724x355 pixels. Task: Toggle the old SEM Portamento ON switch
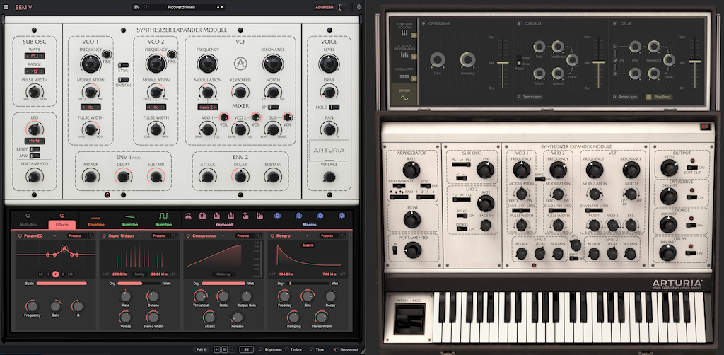pyautogui.click(x=395, y=250)
